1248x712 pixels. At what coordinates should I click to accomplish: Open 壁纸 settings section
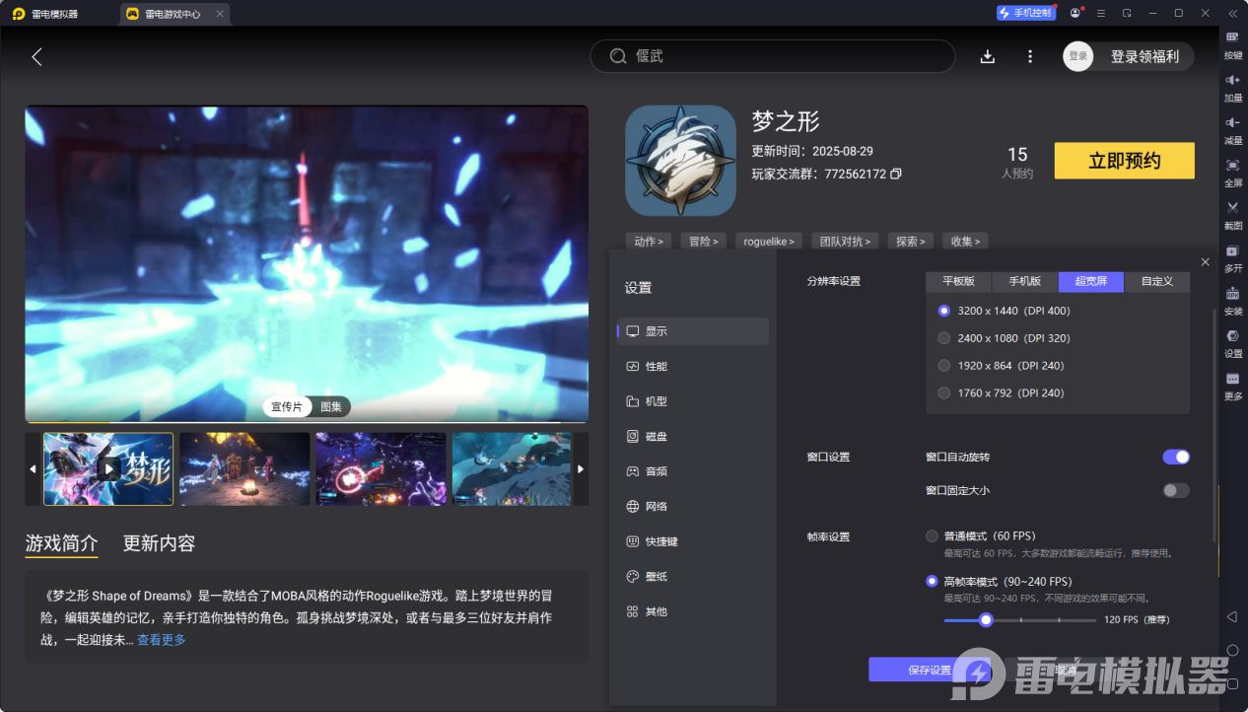click(693, 577)
